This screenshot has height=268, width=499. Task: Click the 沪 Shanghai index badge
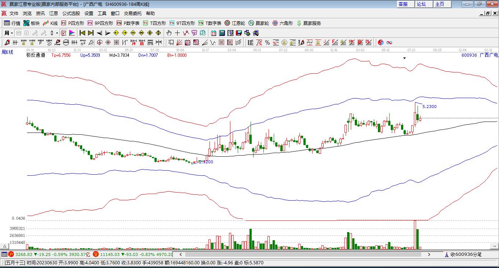click(x=11, y=254)
